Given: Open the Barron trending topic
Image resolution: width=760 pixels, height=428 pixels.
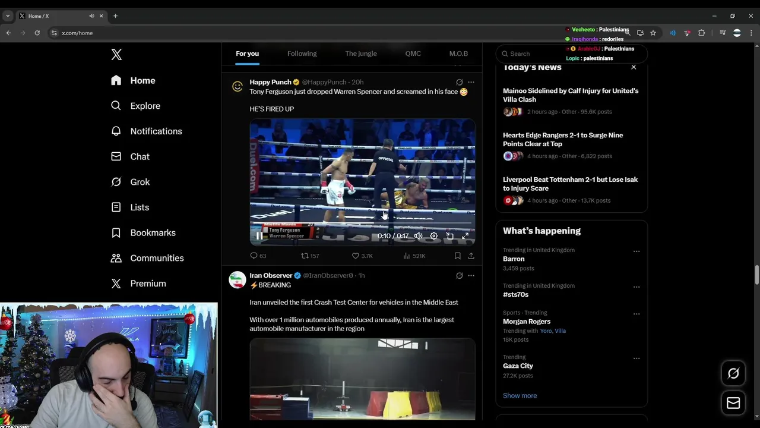Looking at the screenshot, I should 514,259.
